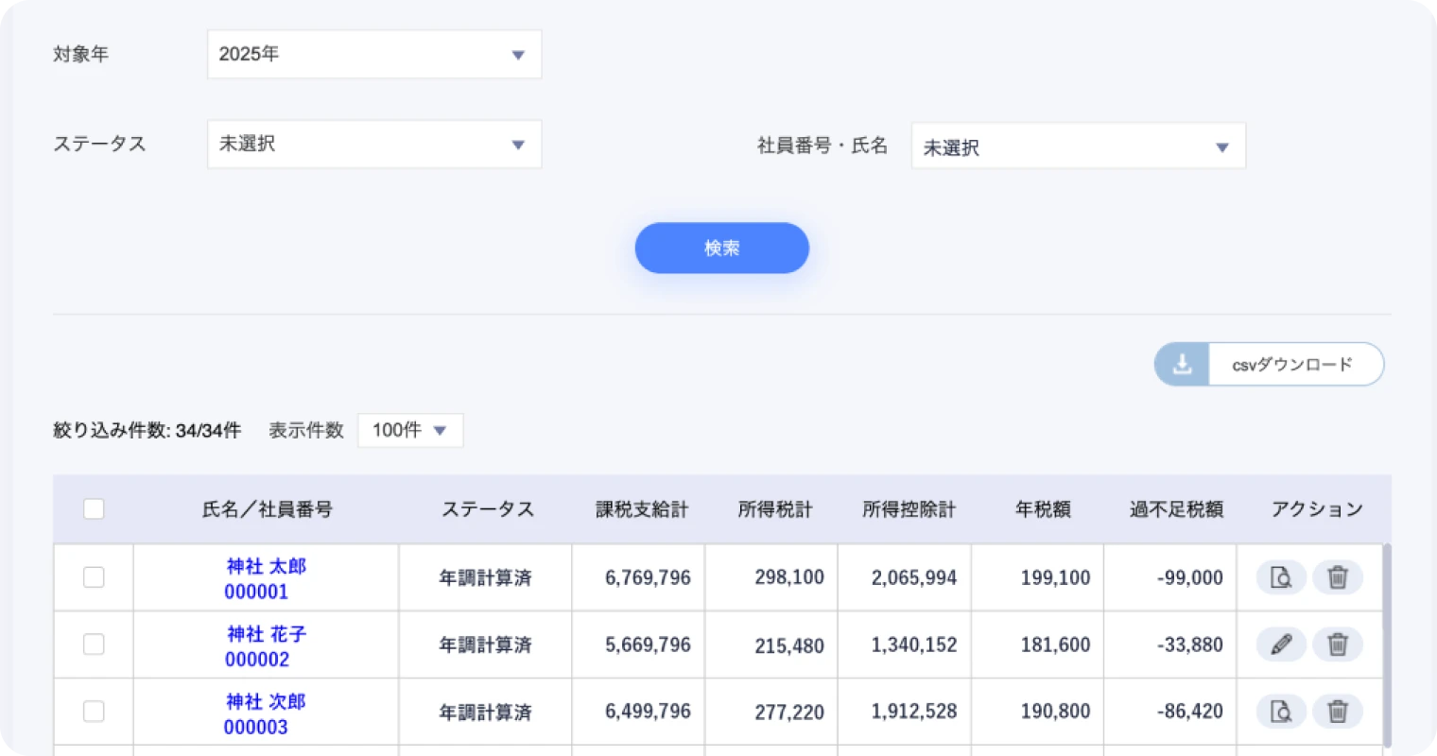The image size is (1437, 756).
Task: Check the box for employee 000001
Action: point(94,577)
